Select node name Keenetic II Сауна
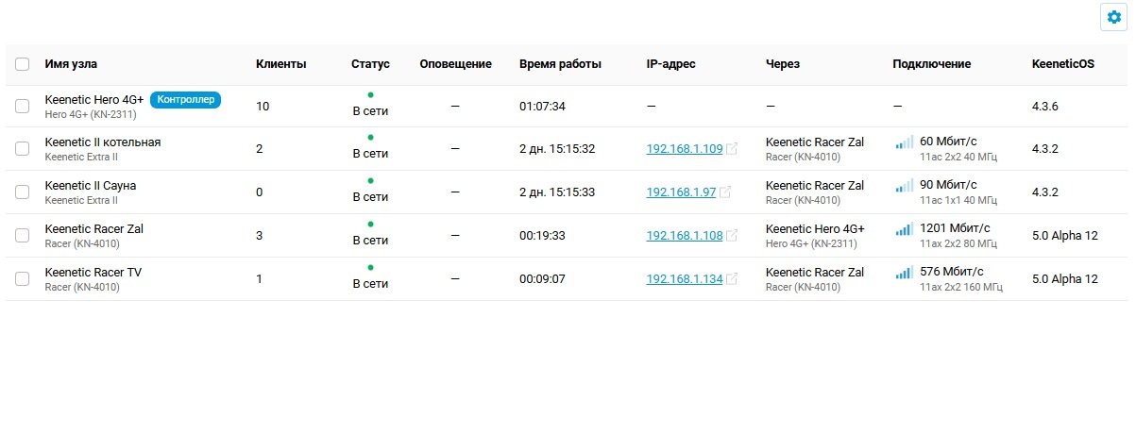 pyautogui.click(x=91, y=186)
